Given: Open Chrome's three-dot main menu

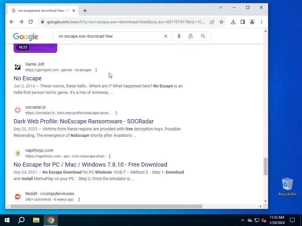Looking at the screenshot, I should (262, 22).
